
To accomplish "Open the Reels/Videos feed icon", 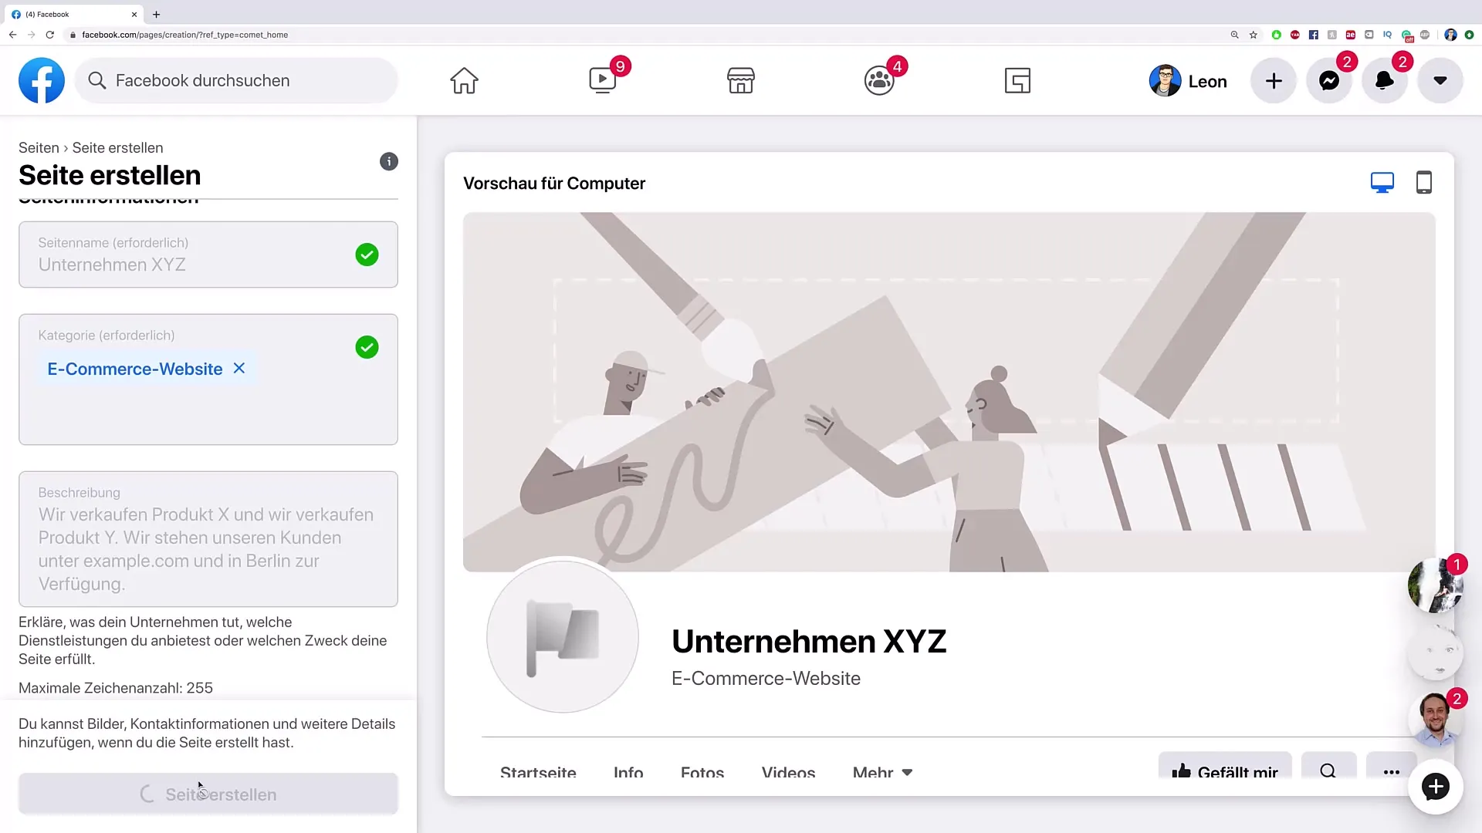I will pyautogui.click(x=601, y=80).
